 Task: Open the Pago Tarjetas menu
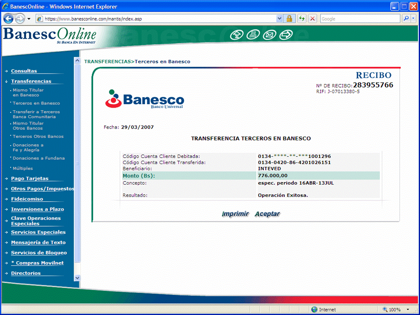pos(30,178)
